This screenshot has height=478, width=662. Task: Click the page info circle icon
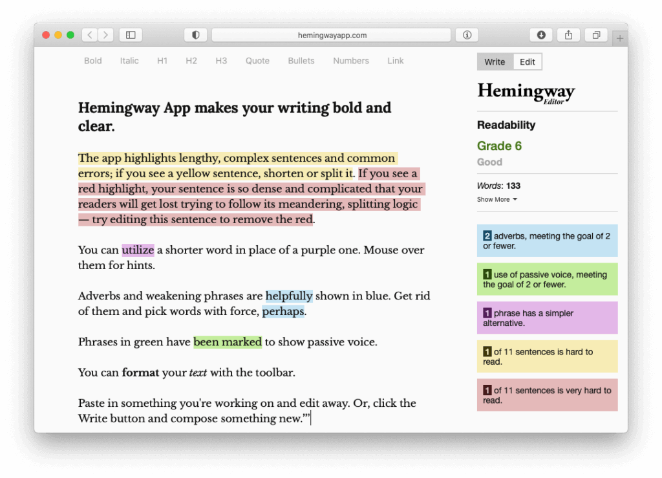tap(467, 35)
